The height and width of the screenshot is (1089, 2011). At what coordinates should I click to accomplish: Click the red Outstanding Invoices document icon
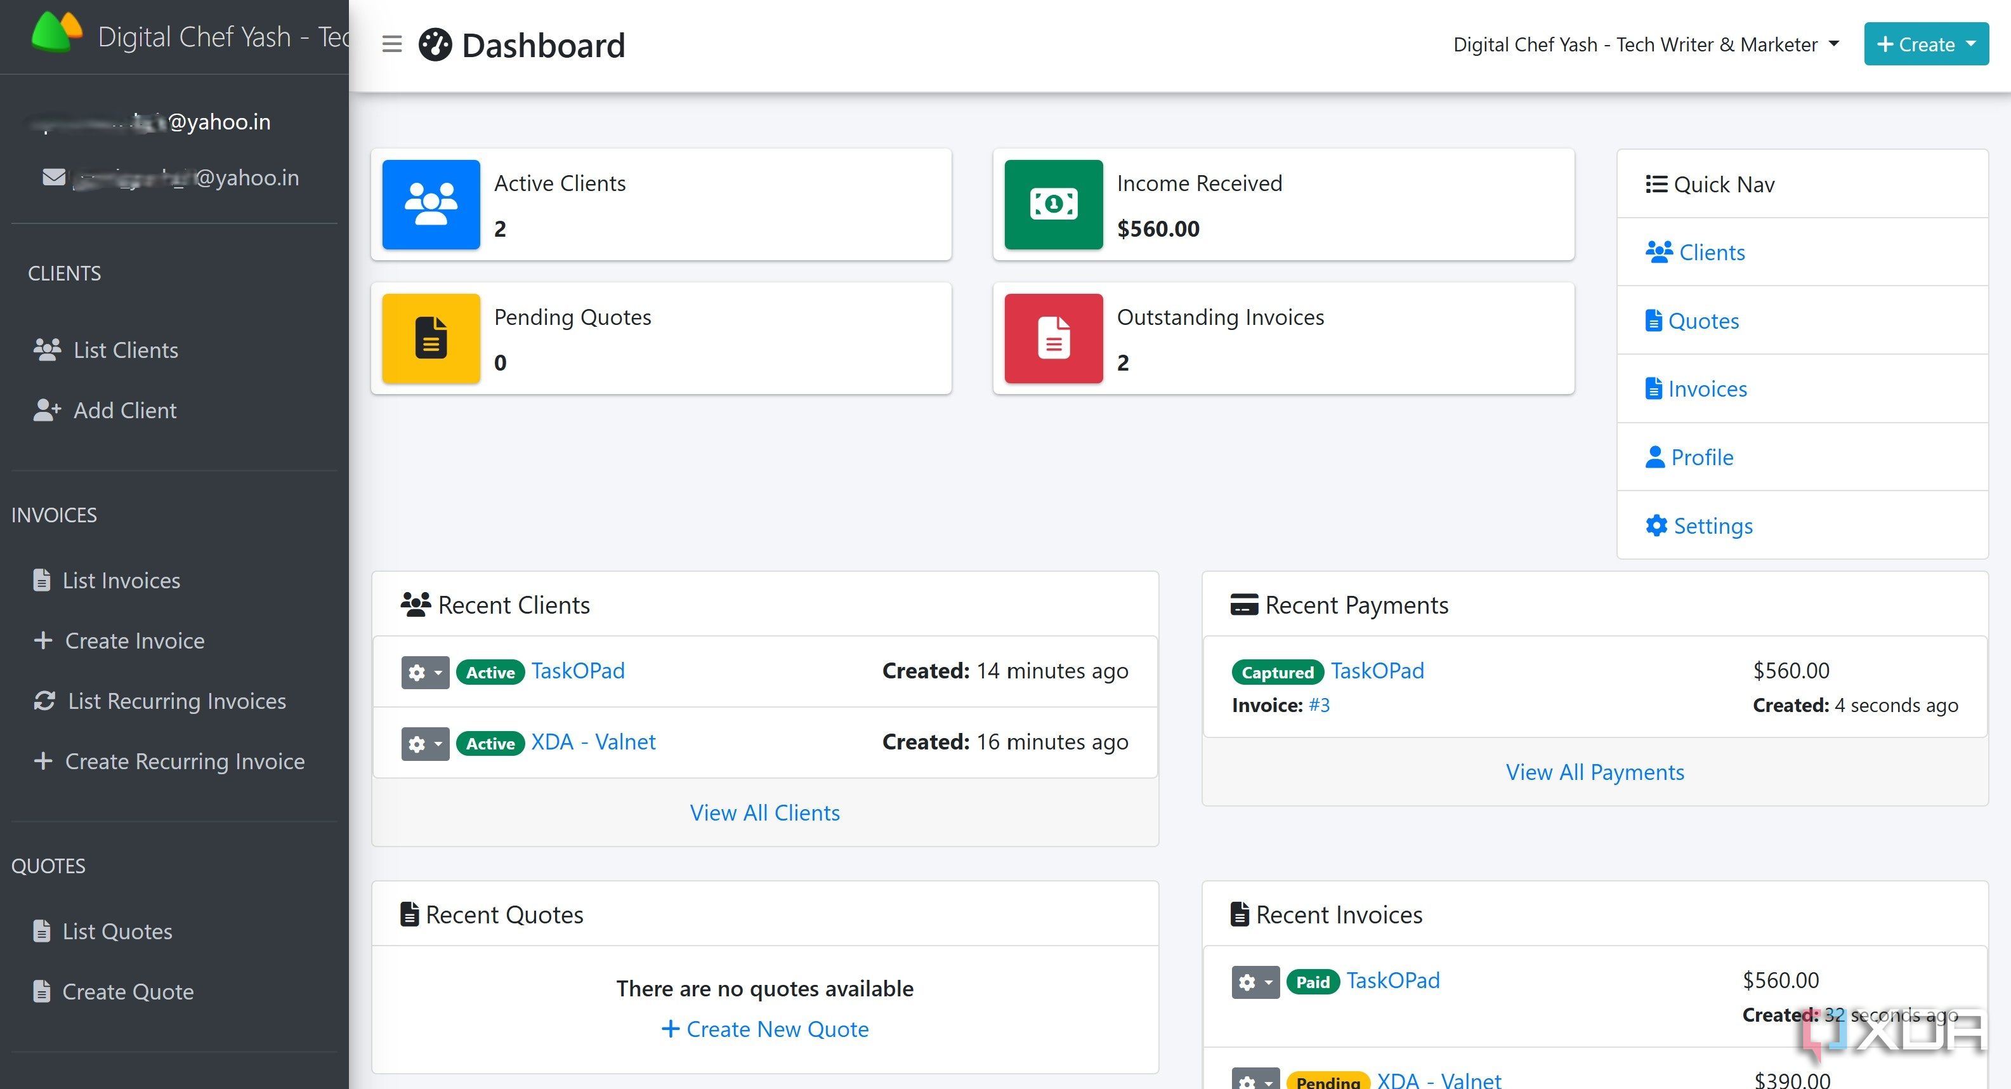point(1053,338)
